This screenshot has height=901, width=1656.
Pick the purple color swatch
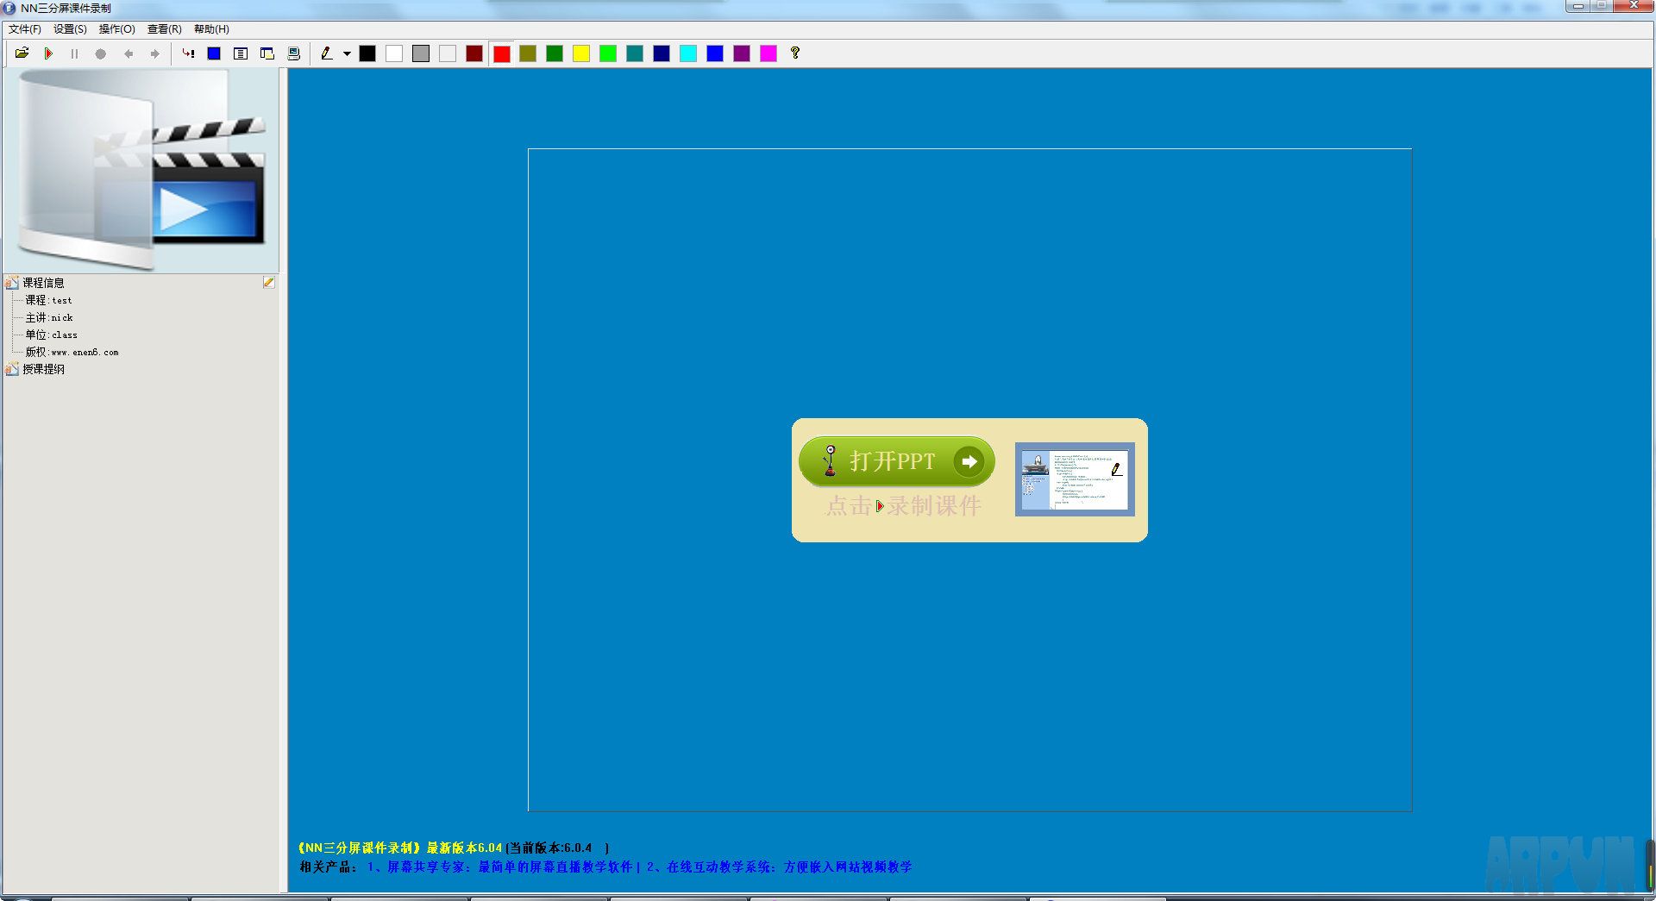coord(742,53)
